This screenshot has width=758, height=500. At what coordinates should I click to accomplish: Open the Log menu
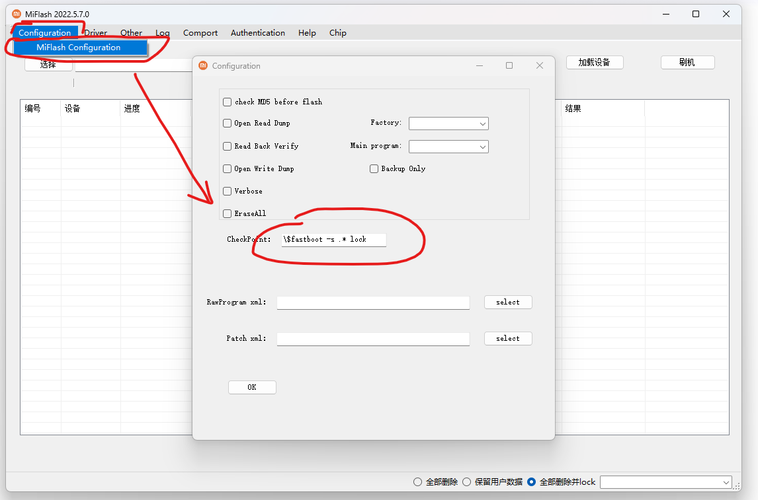point(163,33)
